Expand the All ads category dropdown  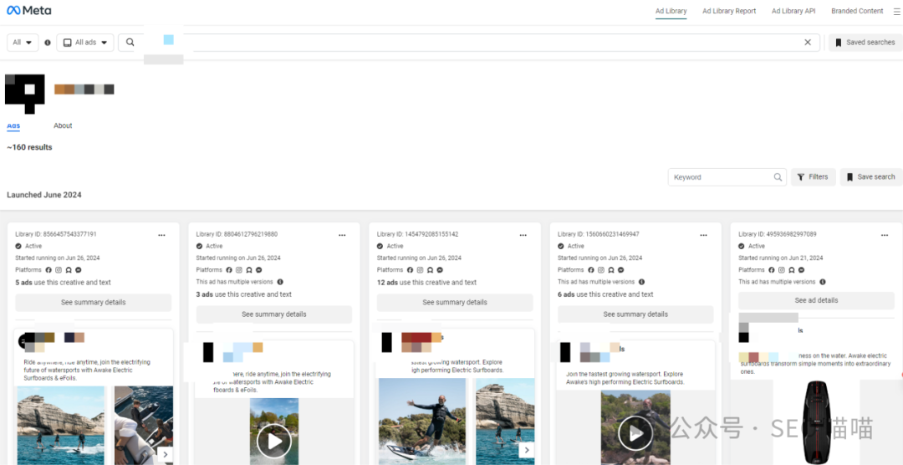(x=84, y=43)
